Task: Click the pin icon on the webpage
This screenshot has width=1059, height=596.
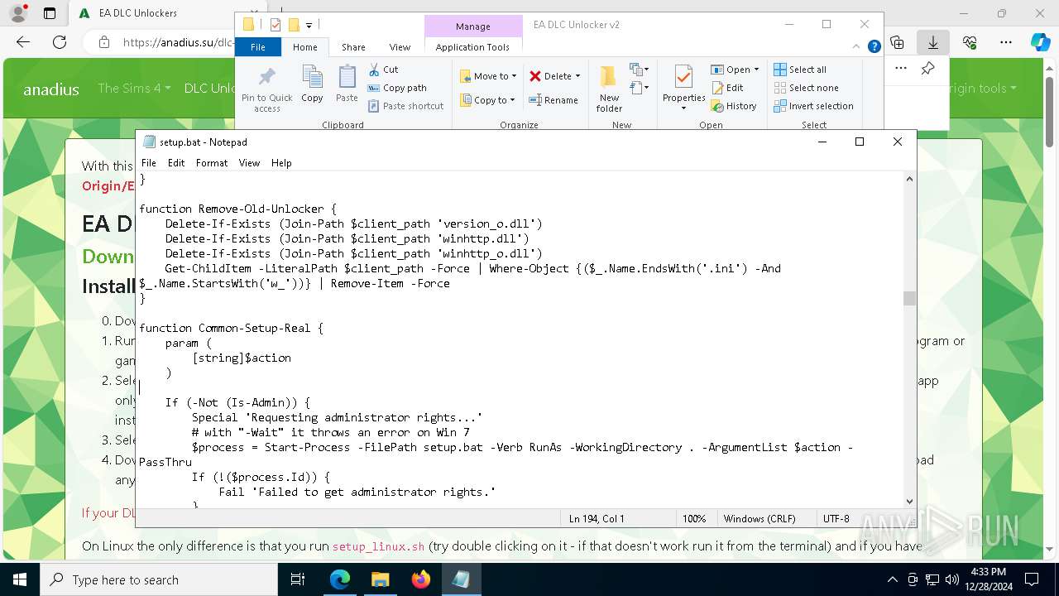Action: coord(928,69)
